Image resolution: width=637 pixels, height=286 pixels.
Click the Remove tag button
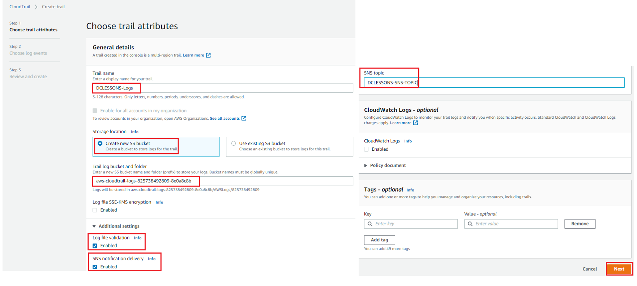coord(580,224)
